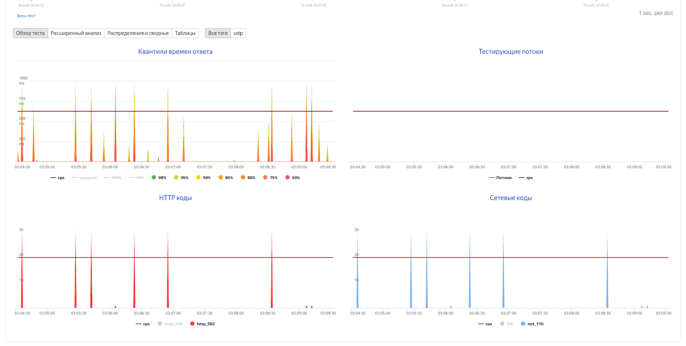The width and height of the screenshot is (686, 346).
Task: Click 03:09:00 on the Сетевые коды axis
Action: (x=635, y=313)
